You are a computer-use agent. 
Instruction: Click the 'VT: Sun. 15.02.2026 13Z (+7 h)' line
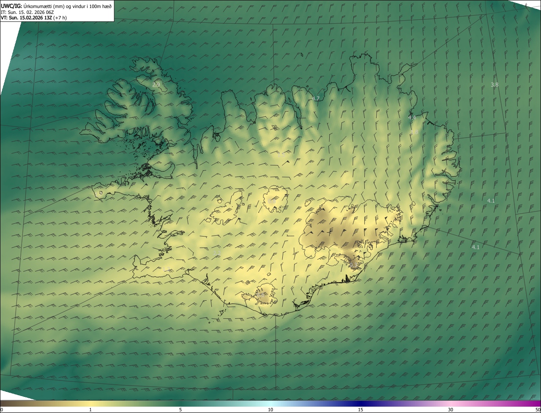coord(33,18)
